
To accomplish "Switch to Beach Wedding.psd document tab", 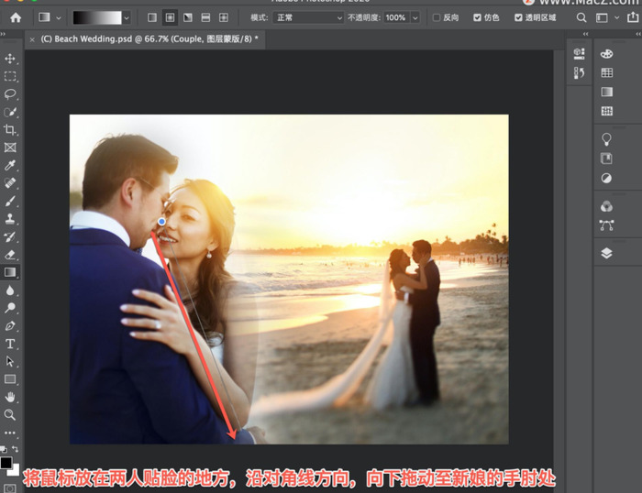I will click(149, 39).
